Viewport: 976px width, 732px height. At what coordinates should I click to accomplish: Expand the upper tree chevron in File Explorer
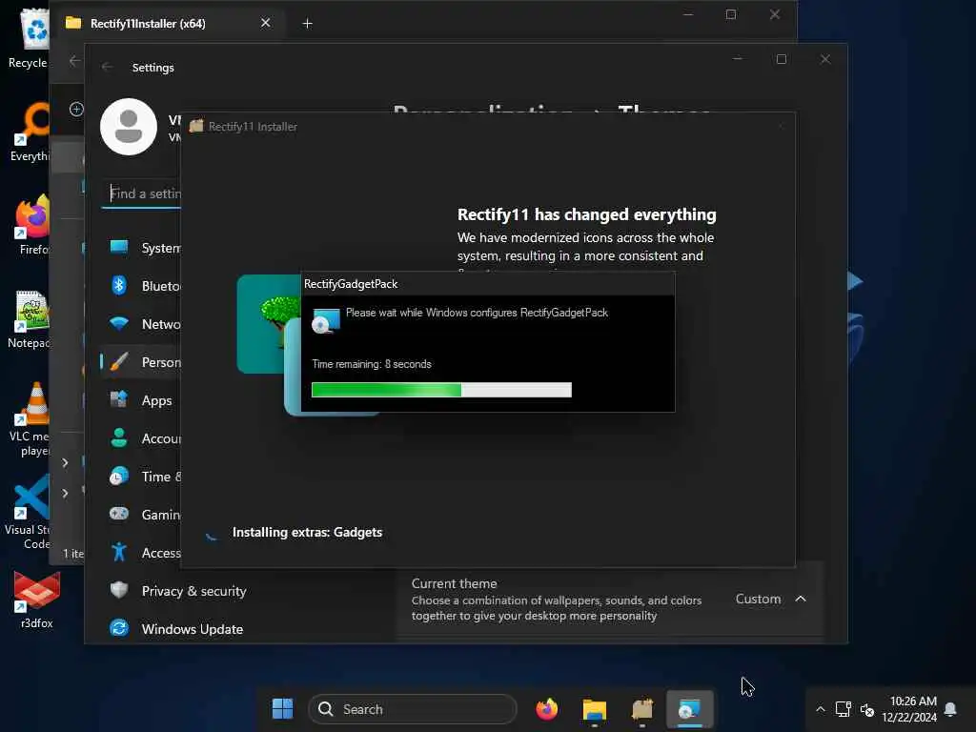pyautogui.click(x=65, y=462)
